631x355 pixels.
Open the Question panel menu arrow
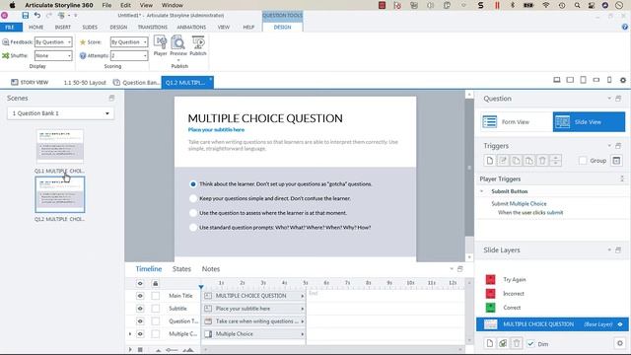609,99
